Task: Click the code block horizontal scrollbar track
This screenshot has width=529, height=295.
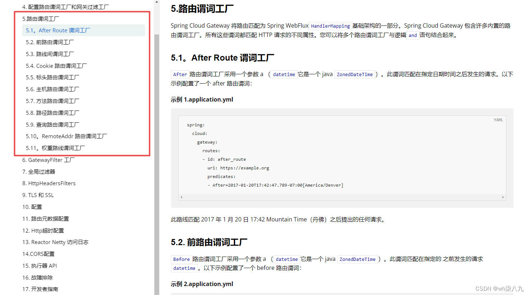Action: coord(342,197)
